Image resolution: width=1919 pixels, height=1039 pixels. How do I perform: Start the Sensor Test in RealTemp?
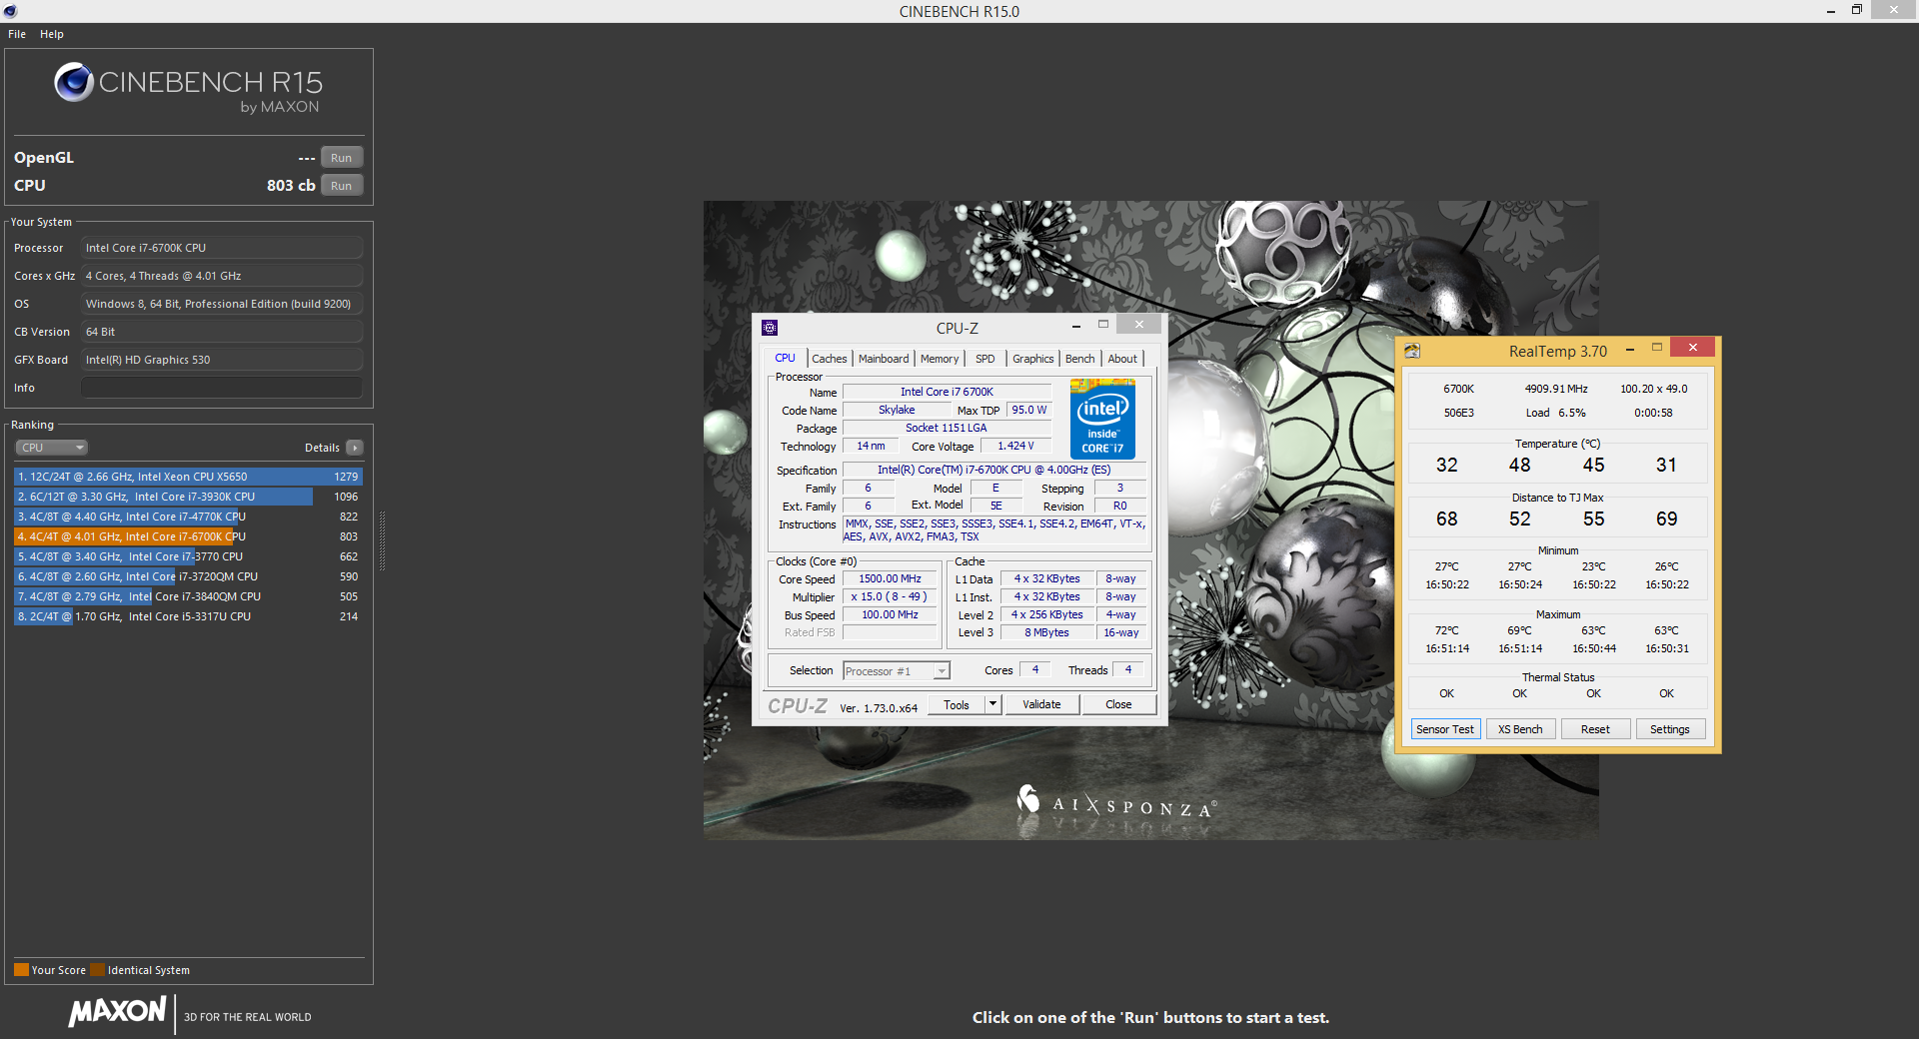coord(1445,729)
